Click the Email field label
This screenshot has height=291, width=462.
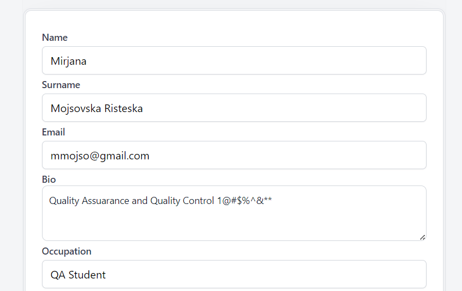53,132
